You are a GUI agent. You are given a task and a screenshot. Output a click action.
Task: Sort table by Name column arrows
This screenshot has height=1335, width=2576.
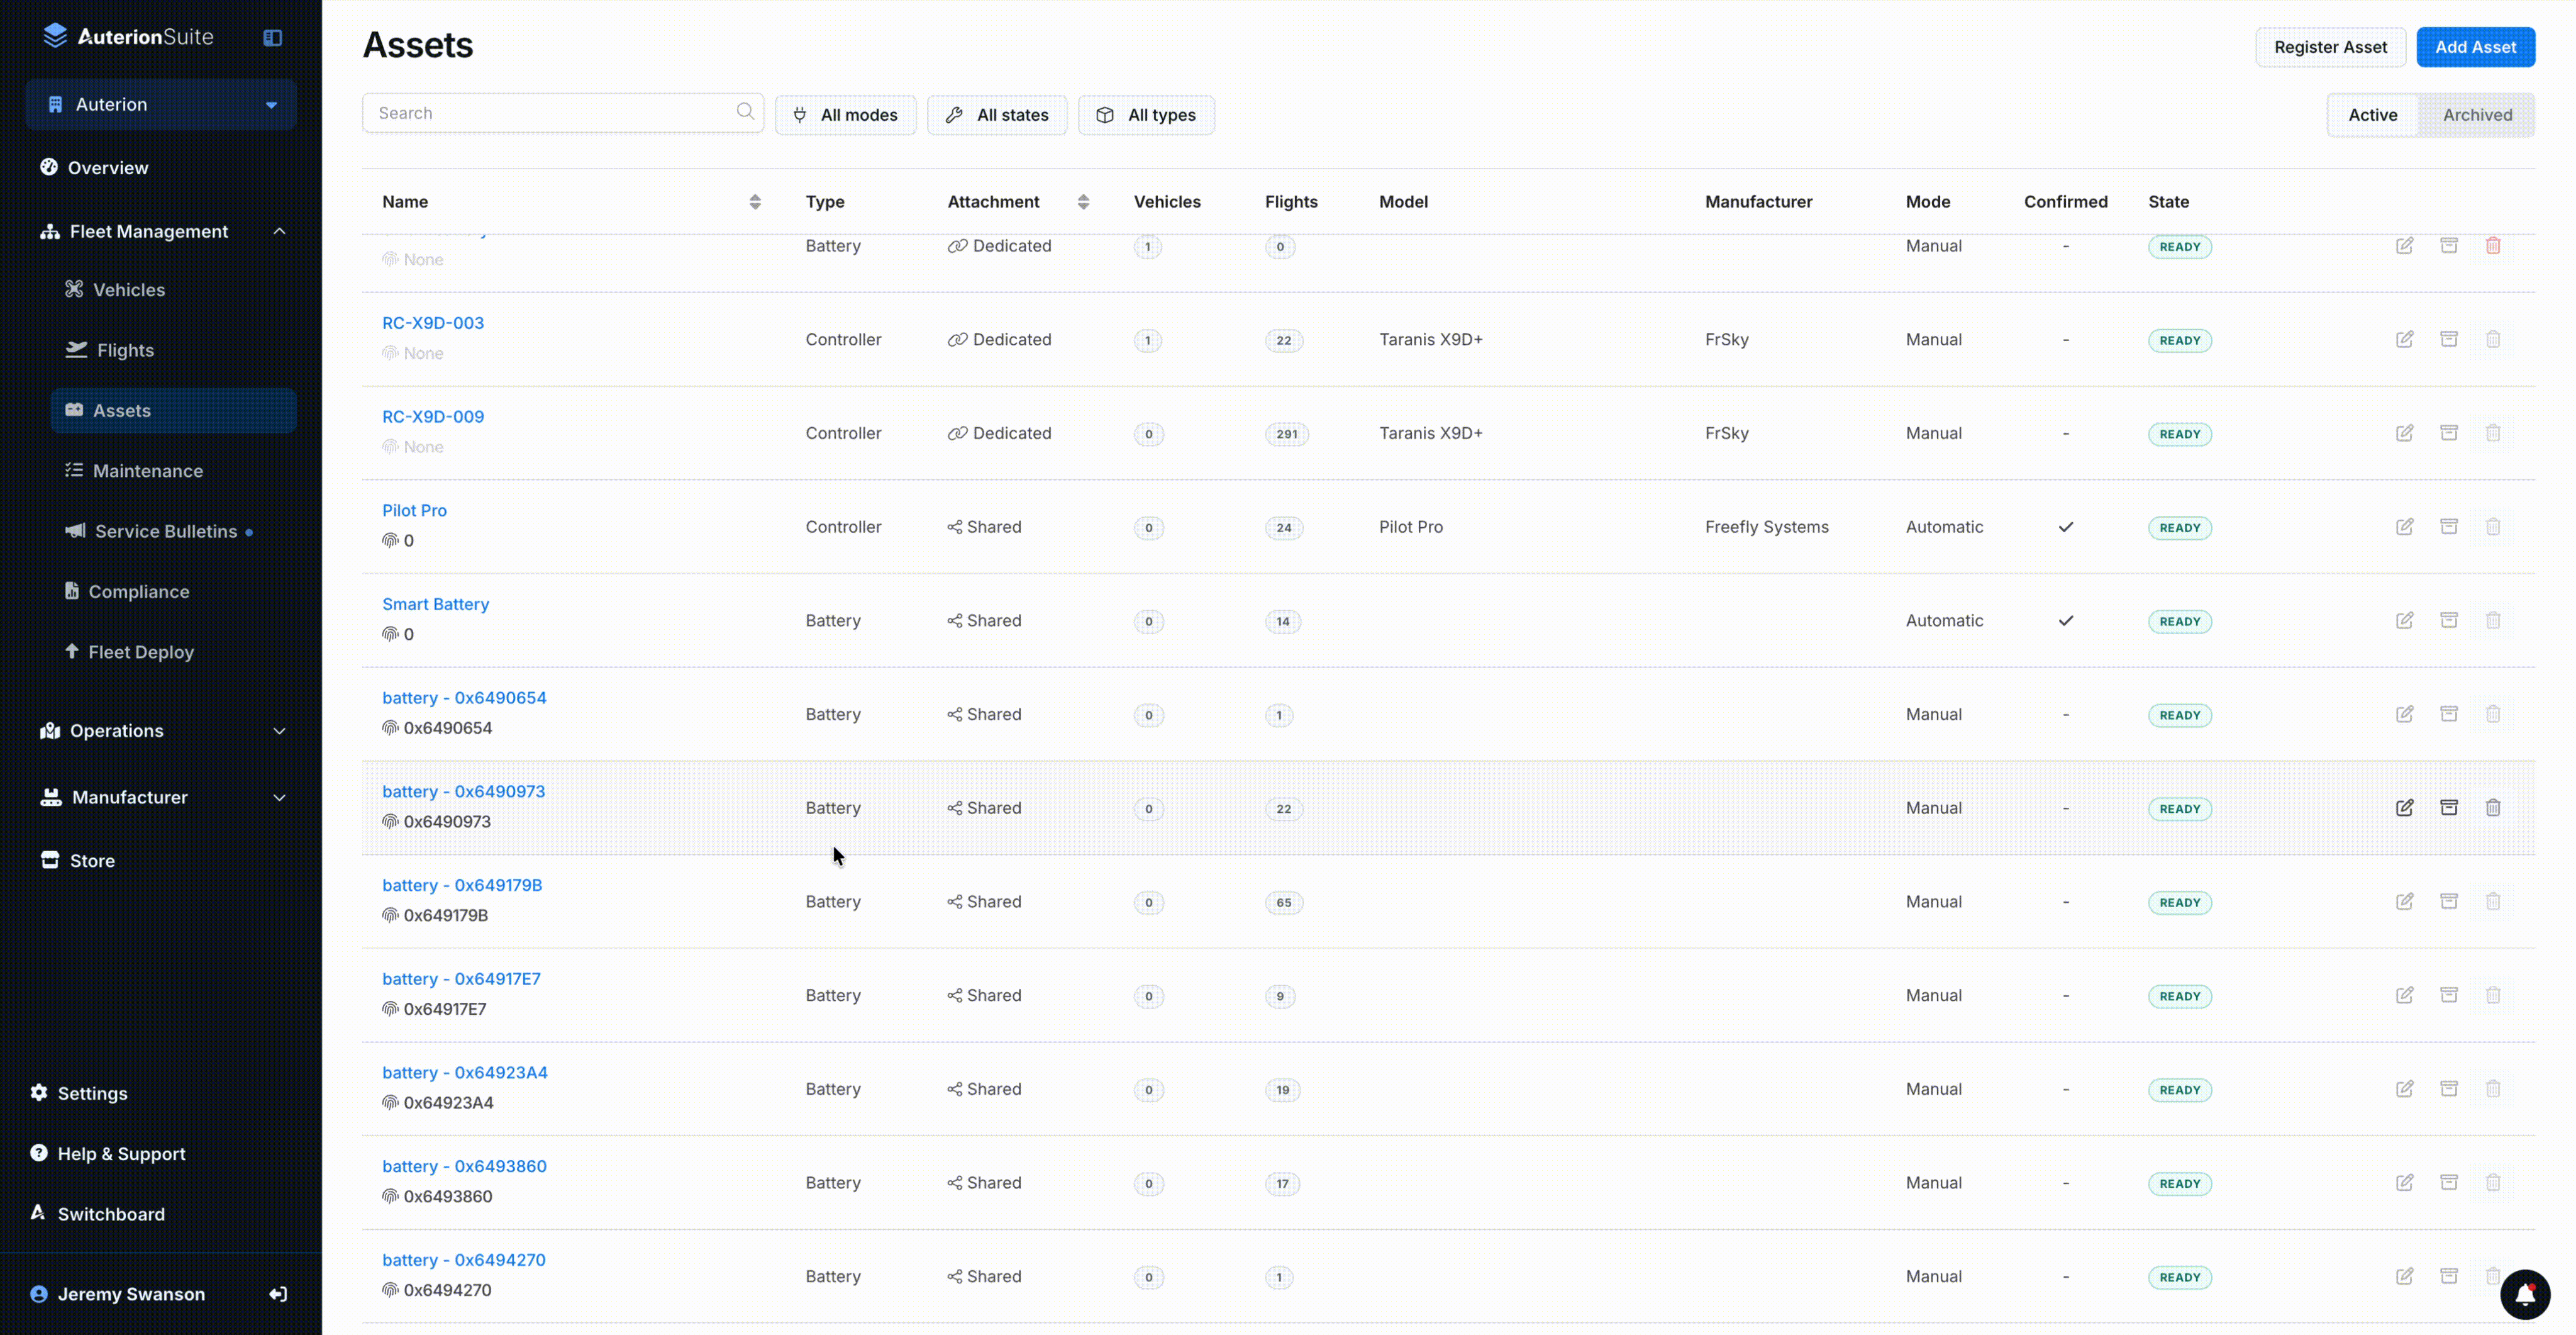click(755, 202)
